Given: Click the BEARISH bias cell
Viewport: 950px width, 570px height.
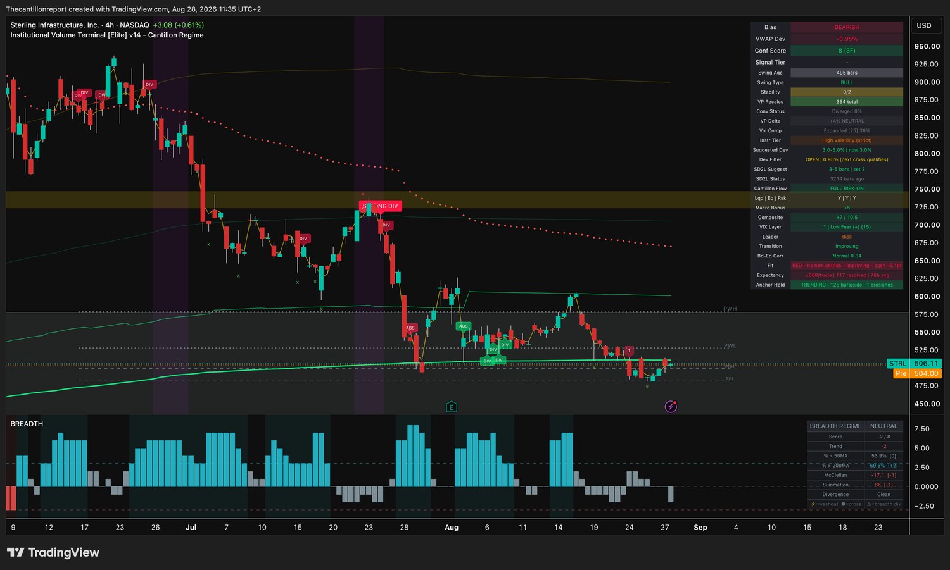Looking at the screenshot, I should [x=847, y=27].
